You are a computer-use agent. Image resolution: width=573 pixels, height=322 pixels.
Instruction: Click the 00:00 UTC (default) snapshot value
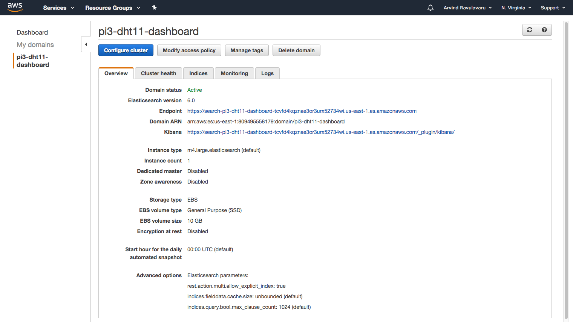(210, 249)
